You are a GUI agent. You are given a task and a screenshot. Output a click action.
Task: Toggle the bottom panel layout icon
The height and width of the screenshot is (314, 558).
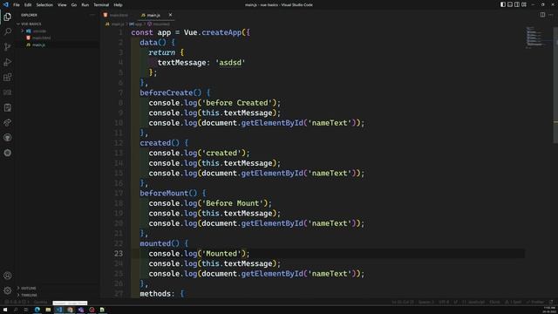pos(510,4)
